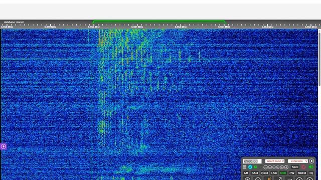This screenshot has height=180, width=321.
Task: Select DRM demodulation mode
Action: coord(264,173)
